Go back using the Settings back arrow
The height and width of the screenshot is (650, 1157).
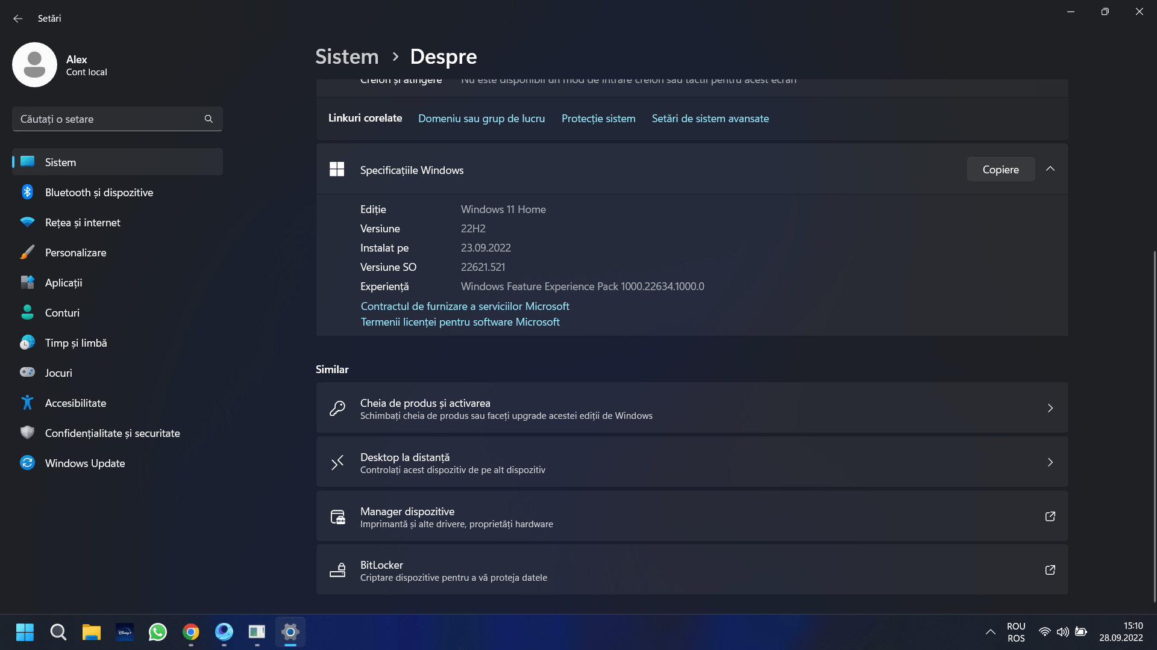(x=18, y=19)
